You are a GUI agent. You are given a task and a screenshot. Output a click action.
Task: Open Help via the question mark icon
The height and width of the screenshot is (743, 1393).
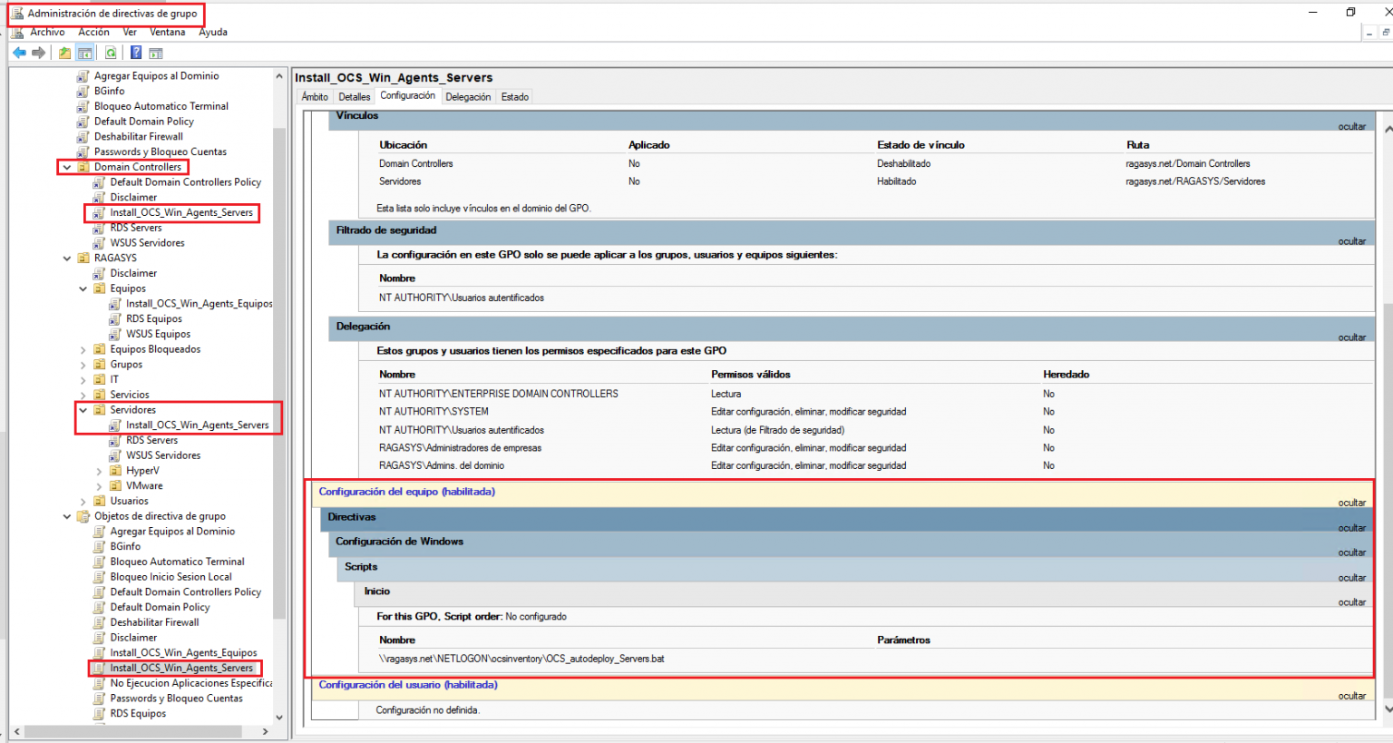[134, 52]
